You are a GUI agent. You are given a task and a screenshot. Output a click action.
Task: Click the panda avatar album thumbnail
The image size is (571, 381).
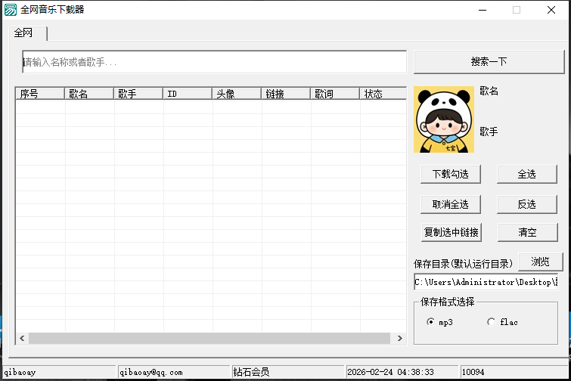tap(443, 119)
